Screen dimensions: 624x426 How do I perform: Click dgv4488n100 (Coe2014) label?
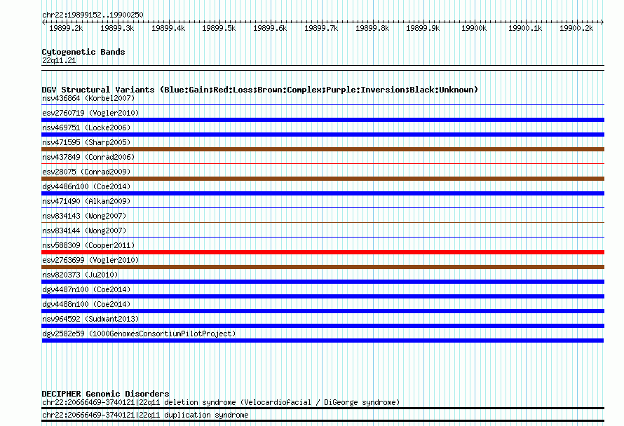(x=86, y=304)
